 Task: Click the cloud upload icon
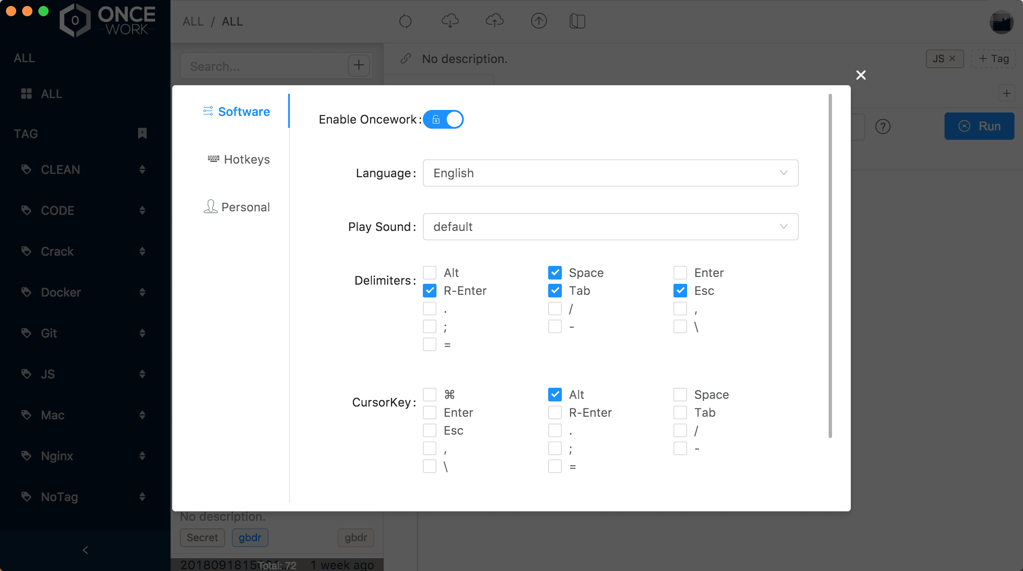pyautogui.click(x=494, y=21)
